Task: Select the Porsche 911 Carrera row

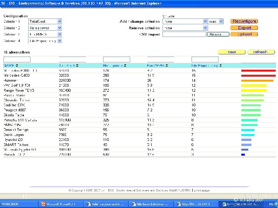Action: (x=139, y=120)
